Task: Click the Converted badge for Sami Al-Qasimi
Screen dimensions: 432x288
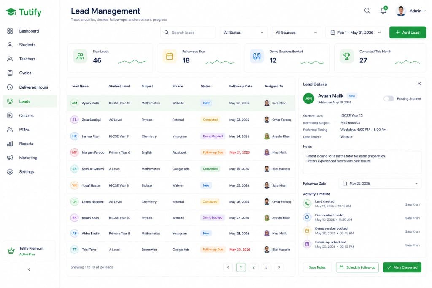Action: (210, 169)
